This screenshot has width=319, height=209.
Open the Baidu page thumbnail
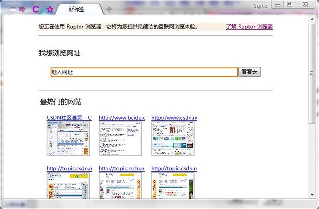[x=120, y=139]
